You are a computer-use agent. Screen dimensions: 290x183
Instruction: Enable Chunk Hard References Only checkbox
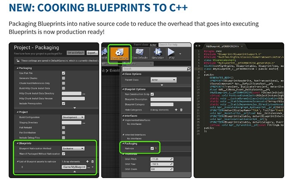(x=63, y=83)
